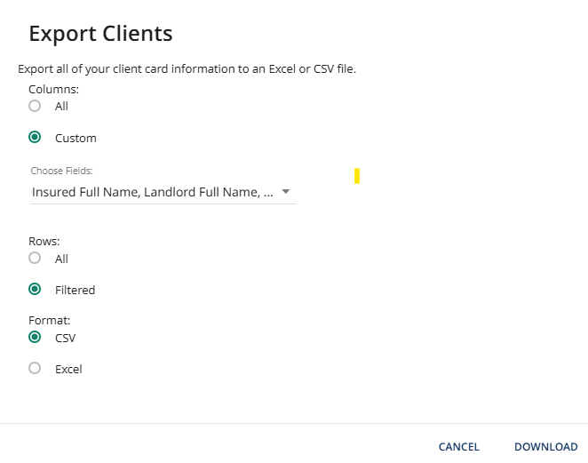Click the DOWNLOAD button
Screen dimensions: 588x463
pyautogui.click(x=545, y=447)
